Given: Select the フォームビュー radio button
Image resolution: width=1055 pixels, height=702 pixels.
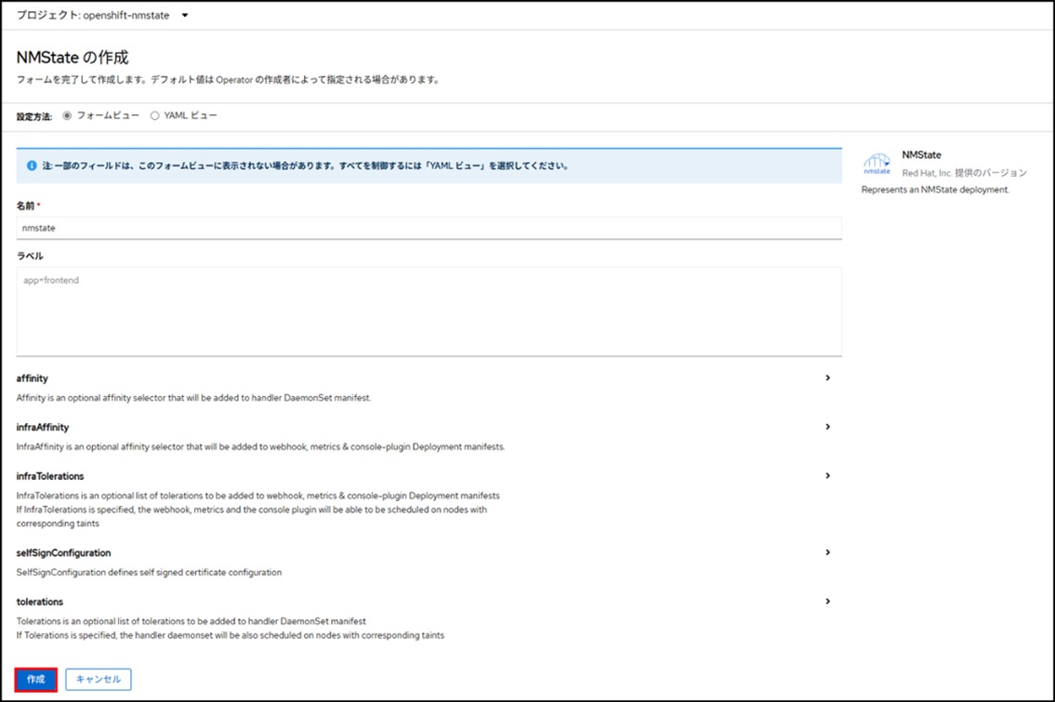Looking at the screenshot, I should point(67,116).
